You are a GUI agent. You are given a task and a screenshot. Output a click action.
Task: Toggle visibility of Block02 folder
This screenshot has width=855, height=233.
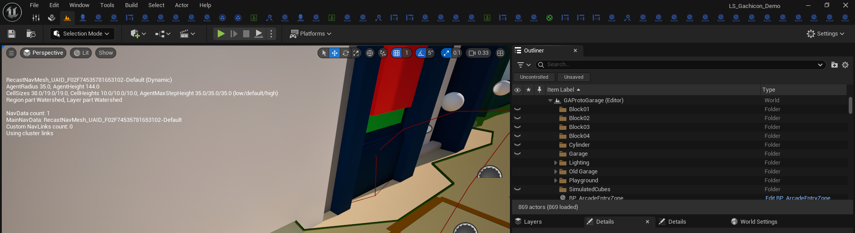tap(517, 118)
